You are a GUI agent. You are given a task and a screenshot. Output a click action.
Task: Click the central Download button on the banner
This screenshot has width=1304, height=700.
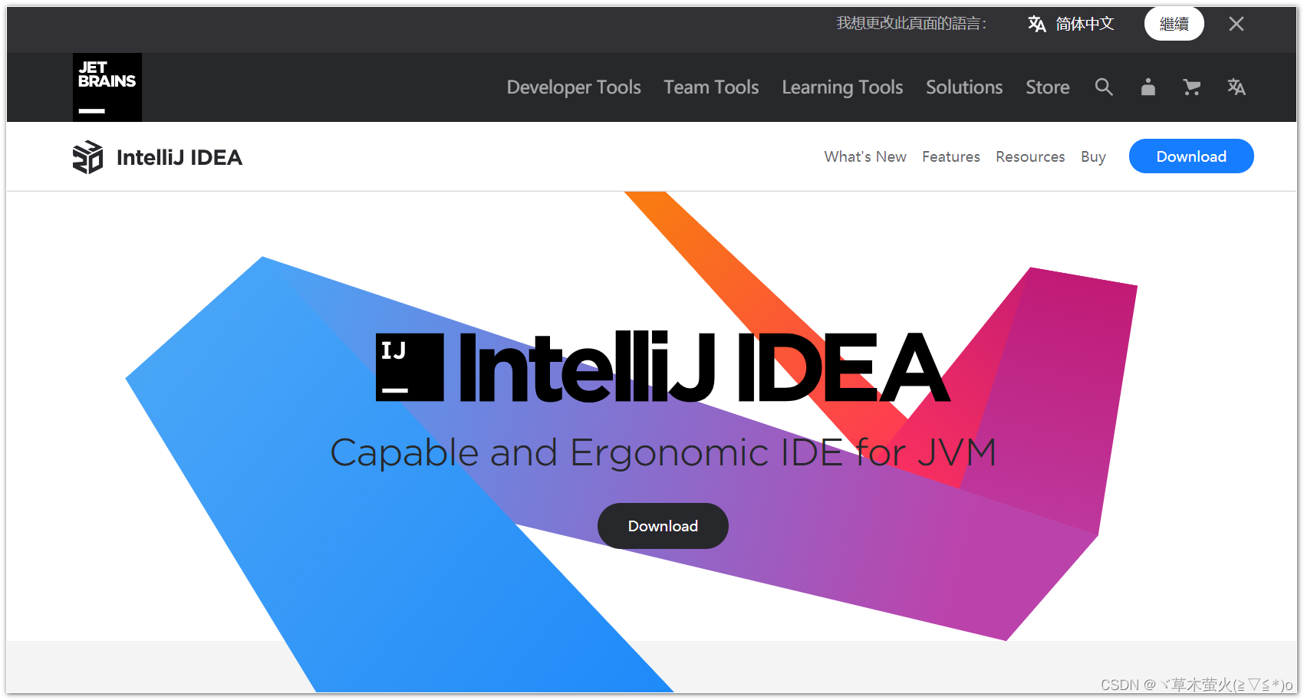point(662,526)
